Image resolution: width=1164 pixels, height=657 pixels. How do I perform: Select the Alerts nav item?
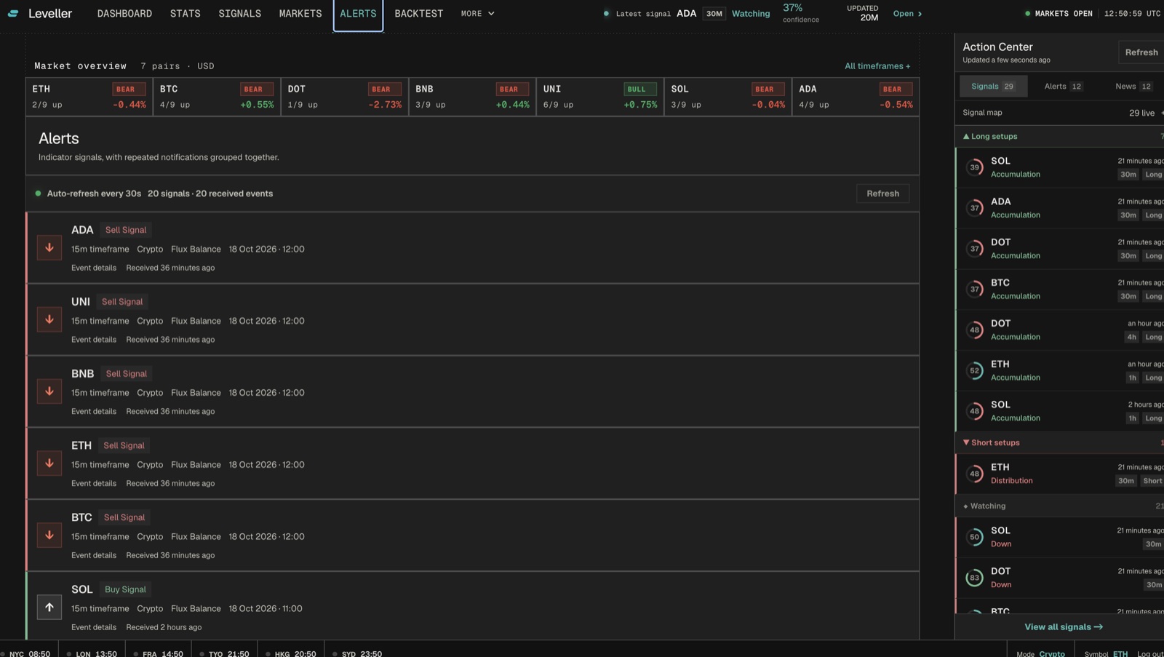click(x=358, y=14)
